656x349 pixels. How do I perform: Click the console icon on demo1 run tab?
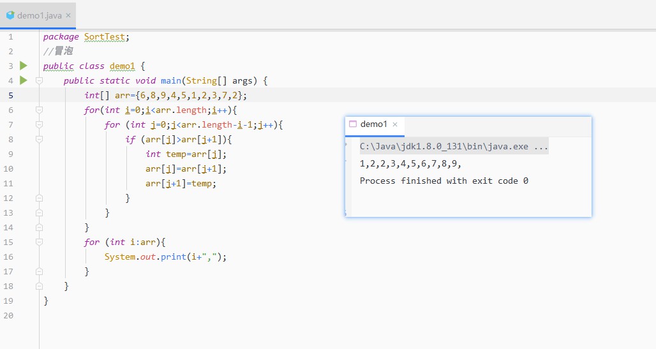(x=353, y=124)
